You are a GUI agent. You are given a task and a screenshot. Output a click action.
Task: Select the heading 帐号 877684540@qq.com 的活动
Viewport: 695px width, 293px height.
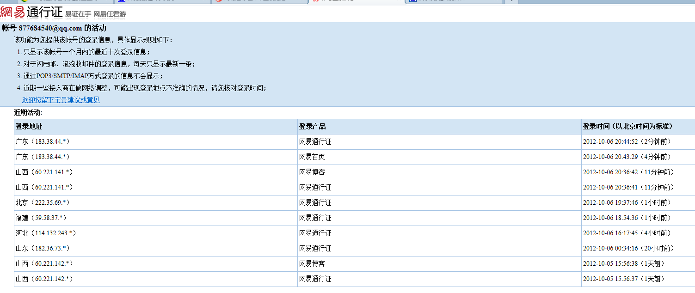[x=54, y=28]
